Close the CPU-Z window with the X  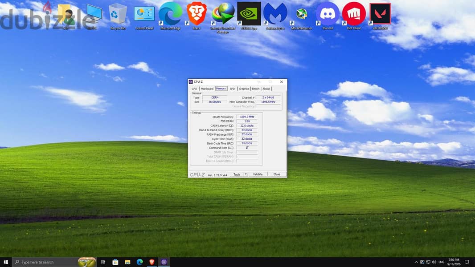[282, 81]
